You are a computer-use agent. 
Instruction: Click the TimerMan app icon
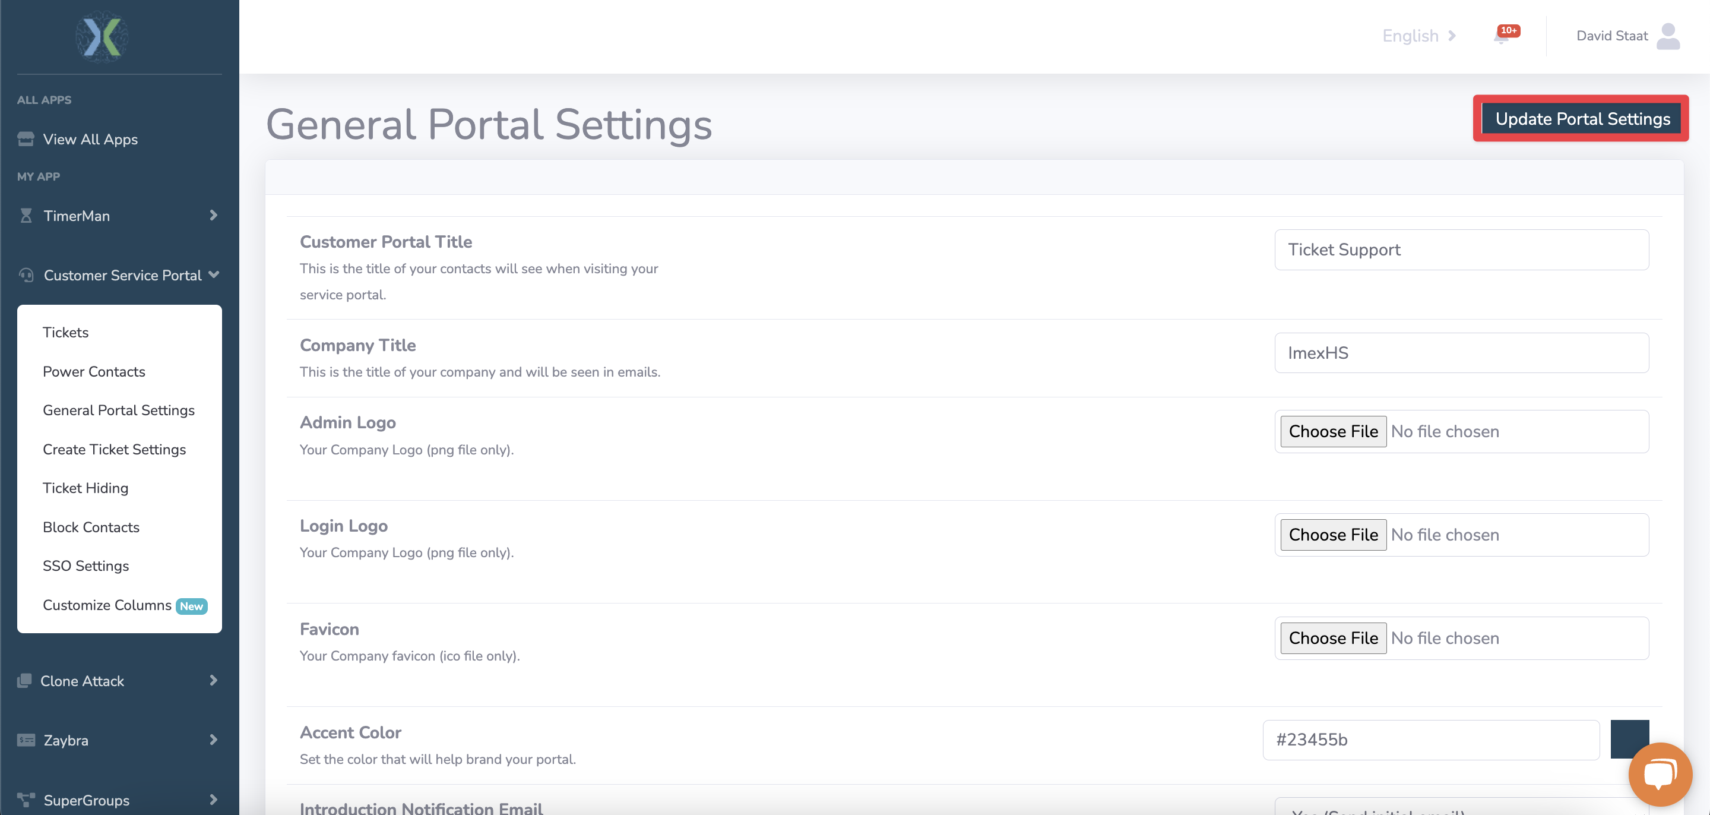click(x=24, y=215)
